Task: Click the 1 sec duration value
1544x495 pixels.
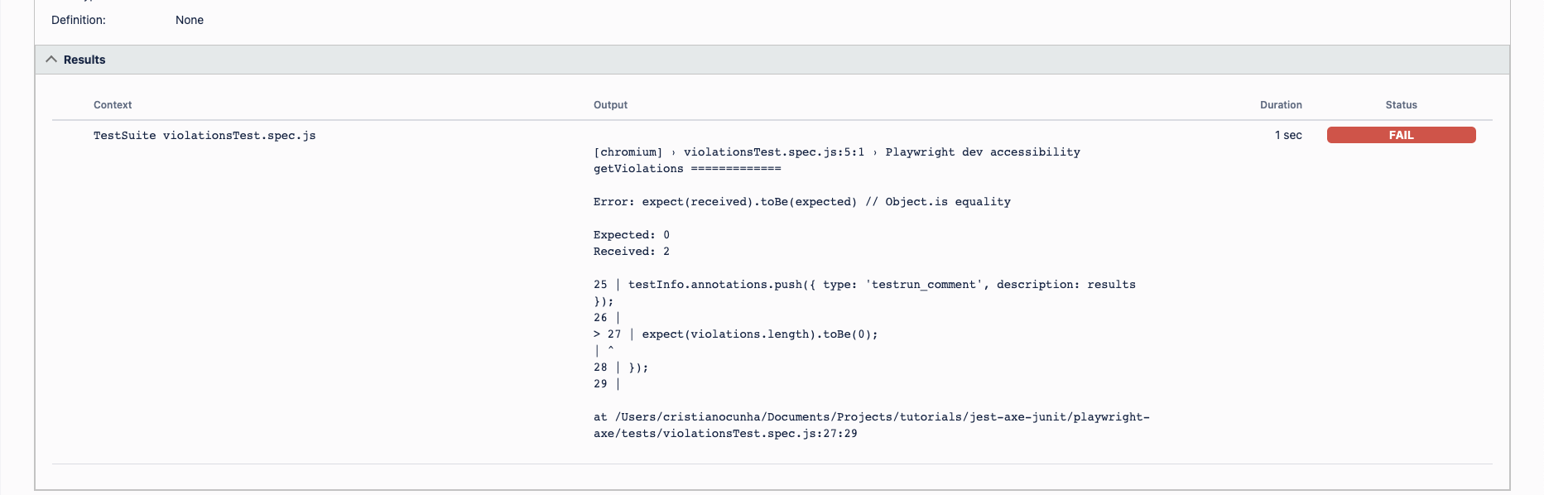Action: (x=1288, y=135)
